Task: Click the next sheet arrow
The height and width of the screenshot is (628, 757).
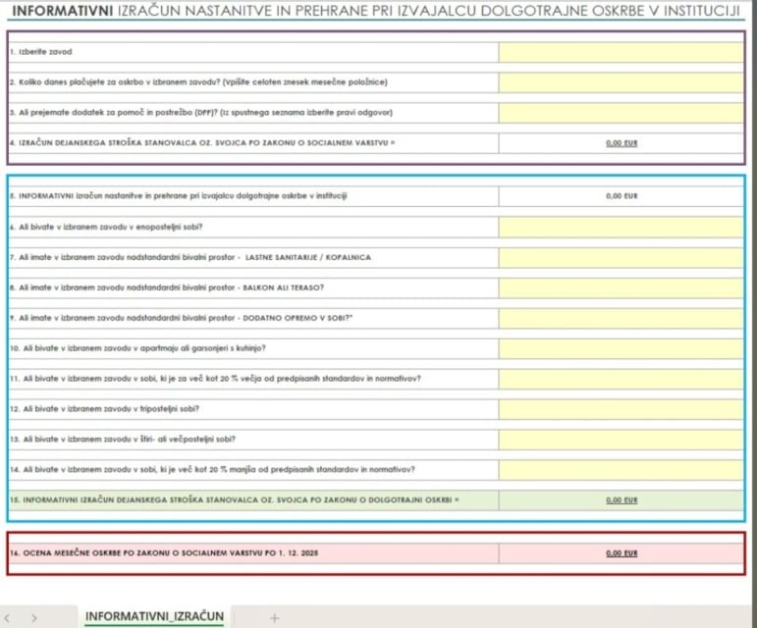Action: (35, 617)
